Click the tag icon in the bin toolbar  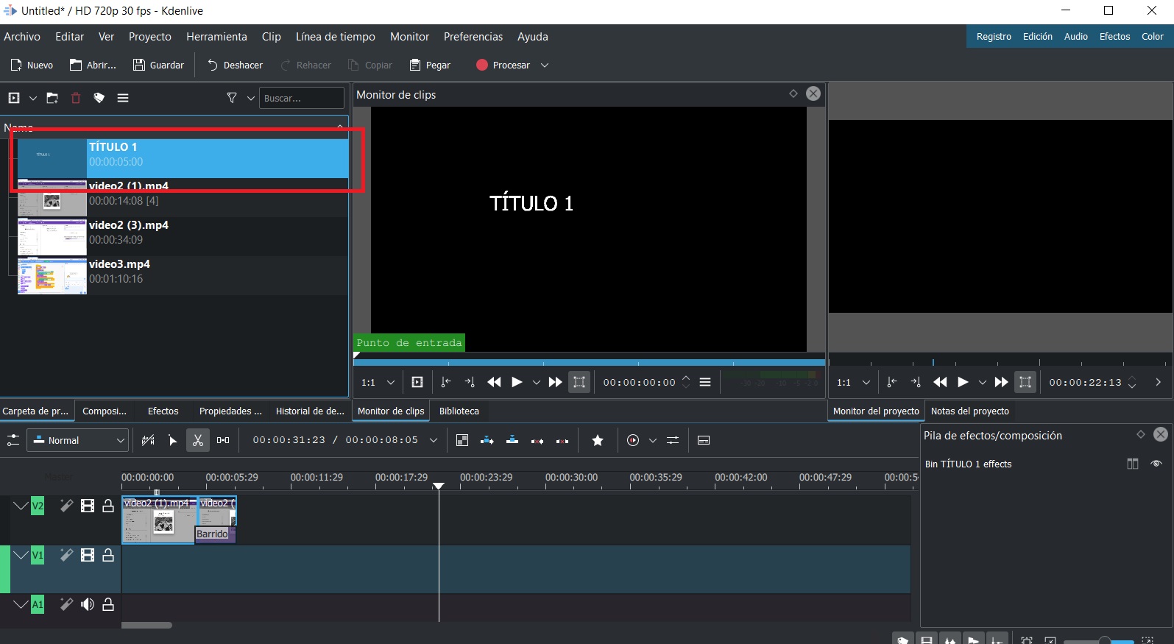[x=99, y=98]
